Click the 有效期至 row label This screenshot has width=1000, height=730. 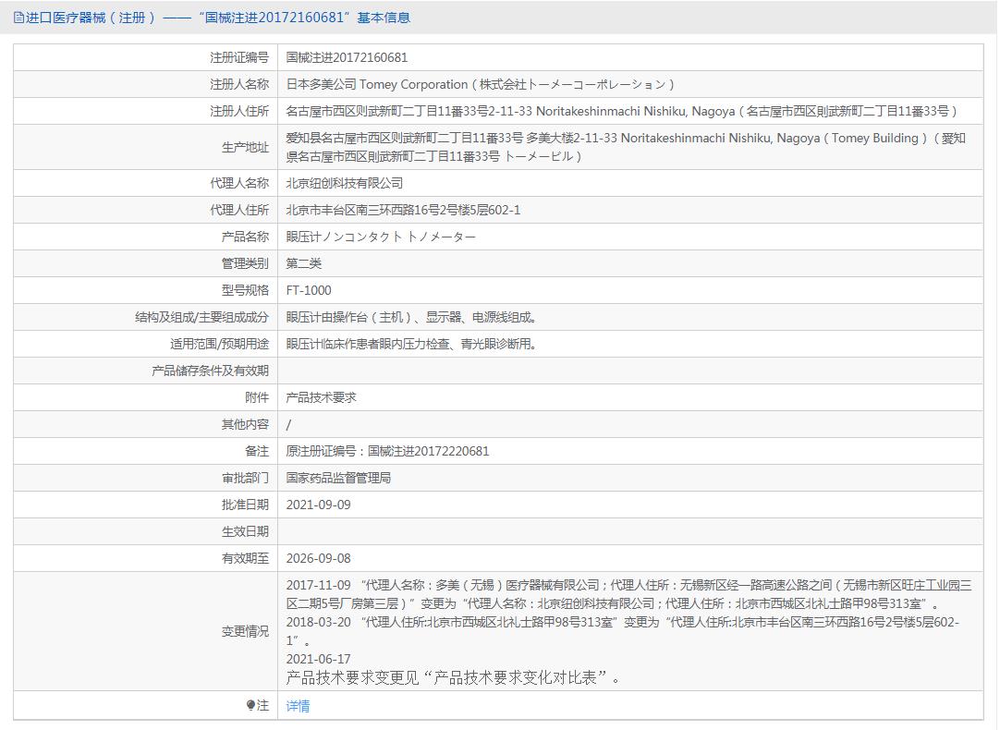(x=245, y=558)
